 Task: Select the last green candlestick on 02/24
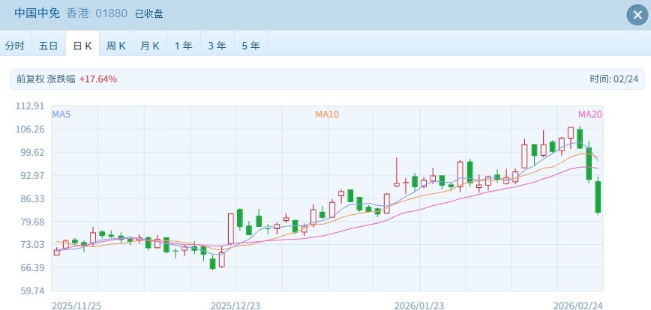(598, 196)
